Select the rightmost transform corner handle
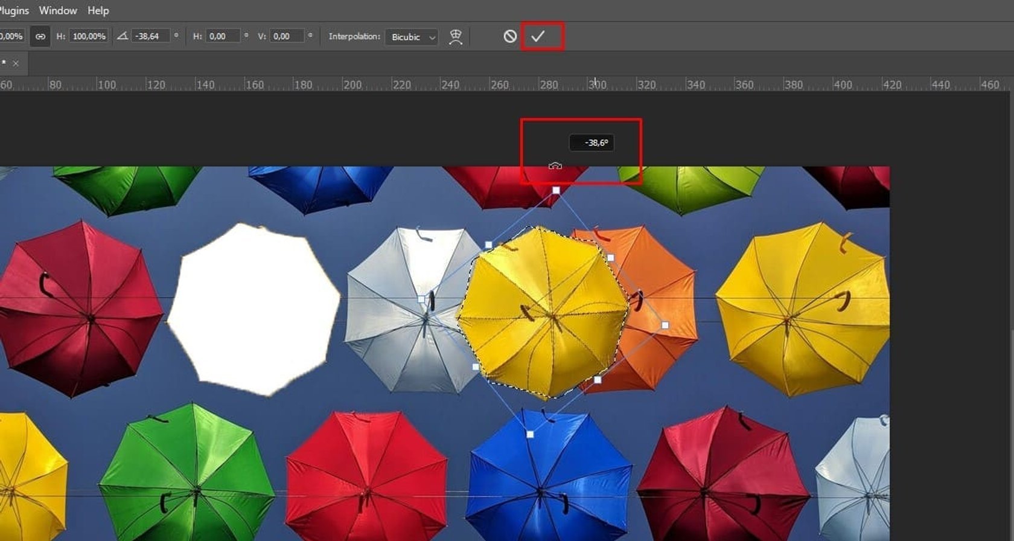This screenshot has width=1014, height=541. 665,325
